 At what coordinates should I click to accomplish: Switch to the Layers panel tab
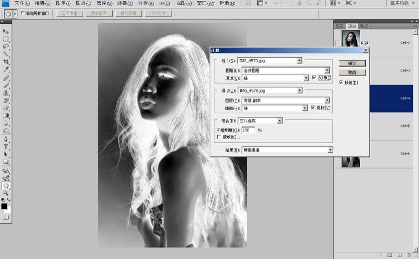point(340,26)
